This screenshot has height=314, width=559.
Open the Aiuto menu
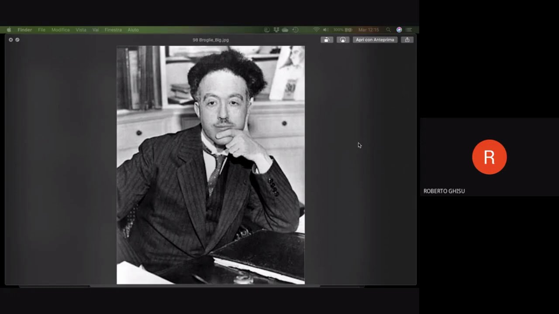133,30
